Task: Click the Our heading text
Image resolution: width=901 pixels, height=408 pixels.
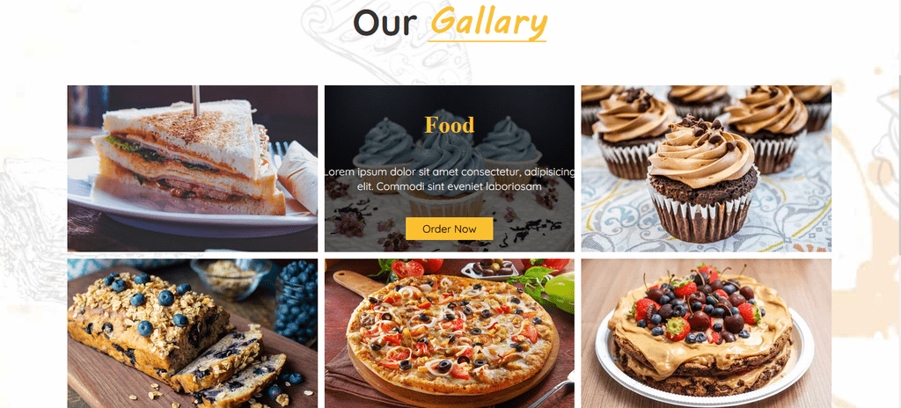Action: pyautogui.click(x=385, y=23)
